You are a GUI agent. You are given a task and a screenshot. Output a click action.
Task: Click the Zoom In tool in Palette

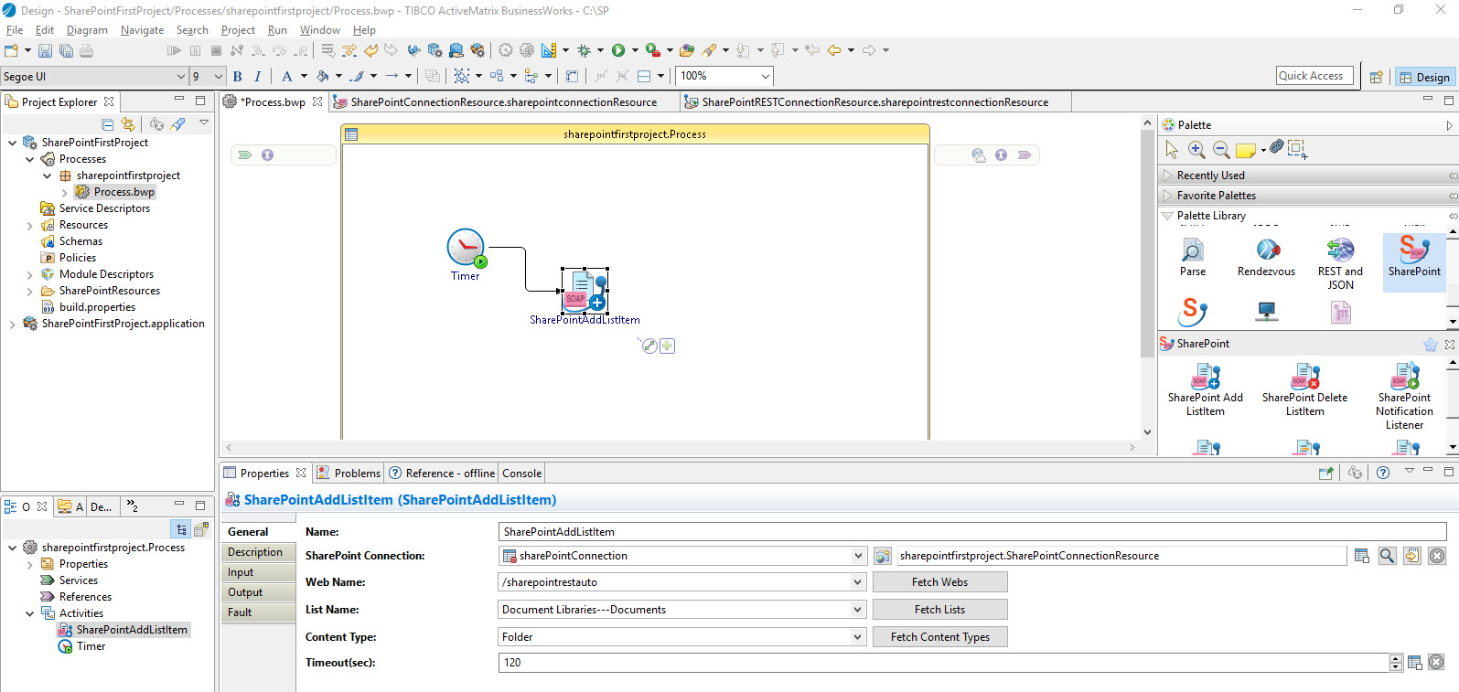(1196, 149)
